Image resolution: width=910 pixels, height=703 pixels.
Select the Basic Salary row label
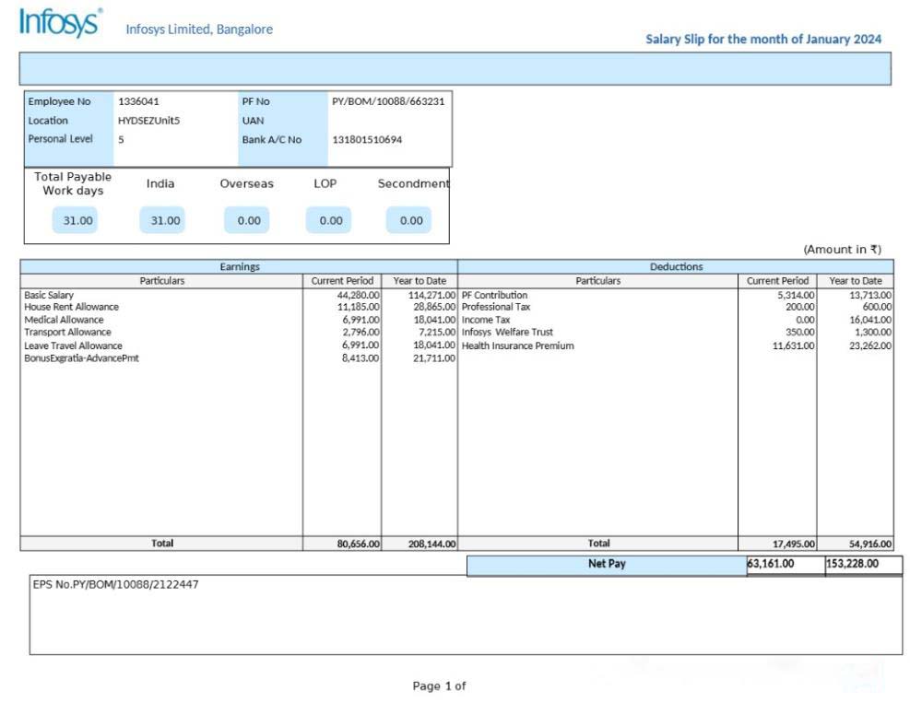point(49,295)
